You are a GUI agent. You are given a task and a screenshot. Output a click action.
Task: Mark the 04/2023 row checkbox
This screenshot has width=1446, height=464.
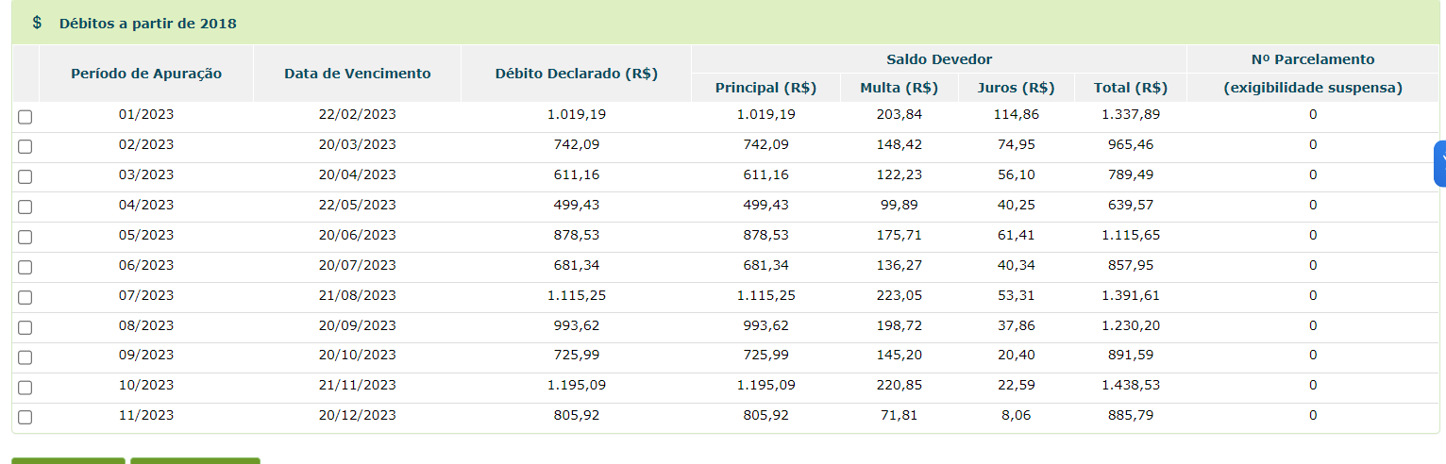[25, 207]
